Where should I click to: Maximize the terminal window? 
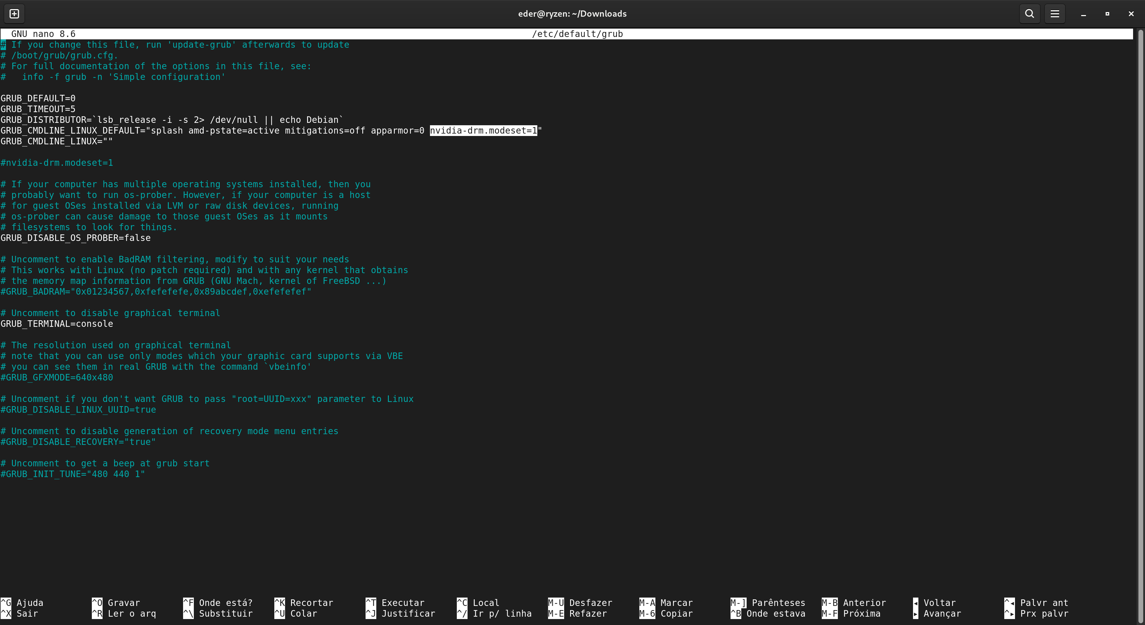pos(1107,14)
